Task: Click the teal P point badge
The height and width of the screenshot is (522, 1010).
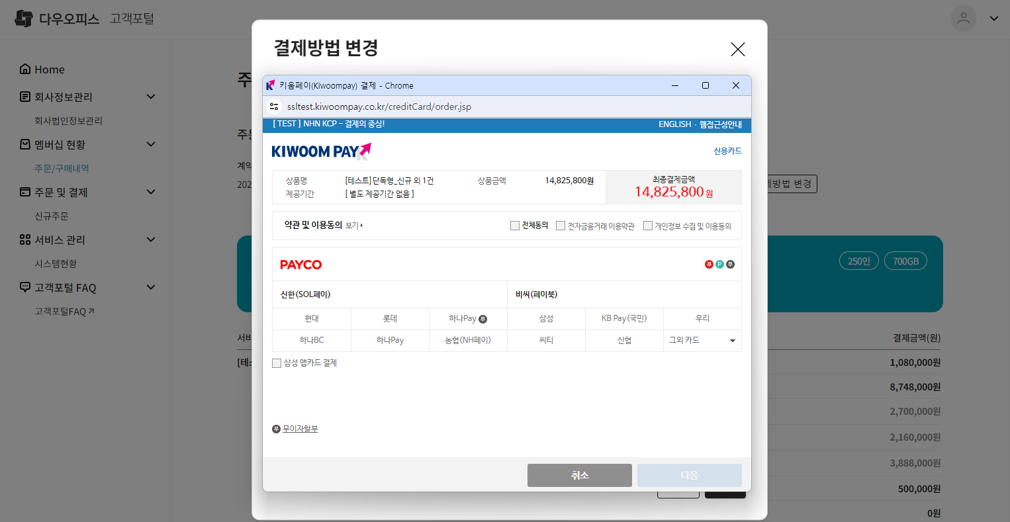Action: (719, 265)
